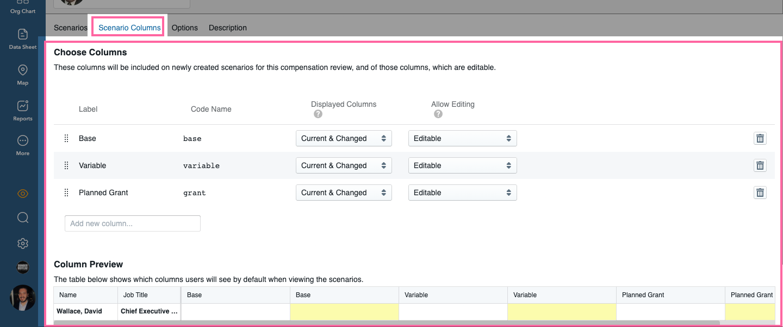This screenshot has width=783, height=327.
Task: Open the Org Chart sidebar icon
Action: click(x=23, y=7)
